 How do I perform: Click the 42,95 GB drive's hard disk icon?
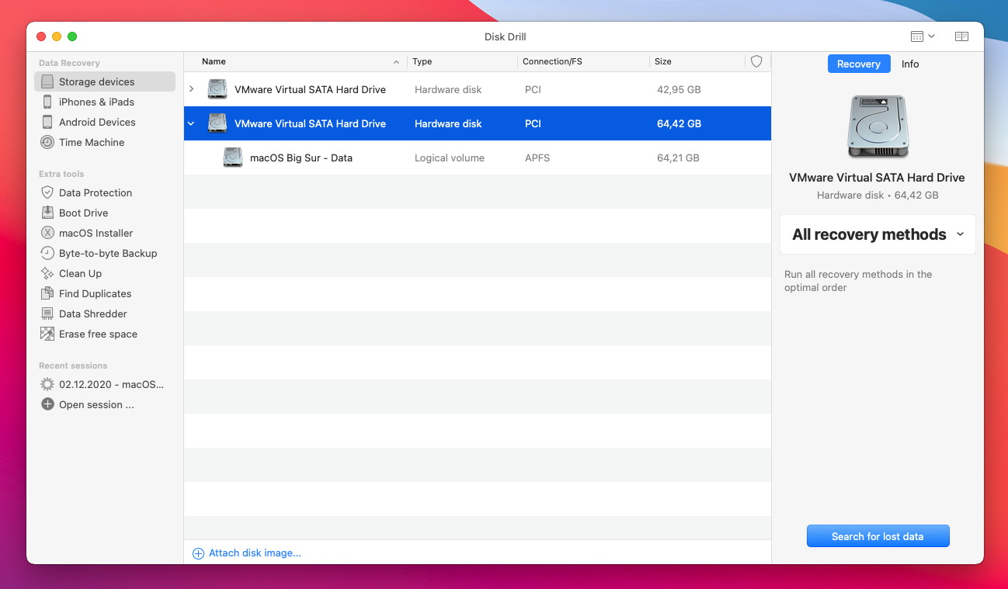click(x=217, y=89)
